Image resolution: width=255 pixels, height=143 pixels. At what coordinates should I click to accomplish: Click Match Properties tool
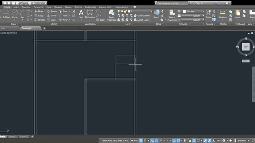(172, 15)
